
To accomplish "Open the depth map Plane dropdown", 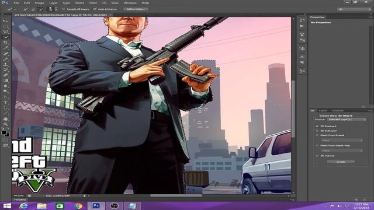I will (341, 150).
